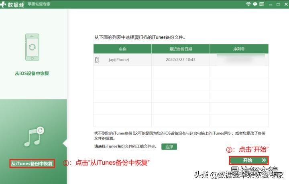Click the 序列号 column header

tap(239, 49)
